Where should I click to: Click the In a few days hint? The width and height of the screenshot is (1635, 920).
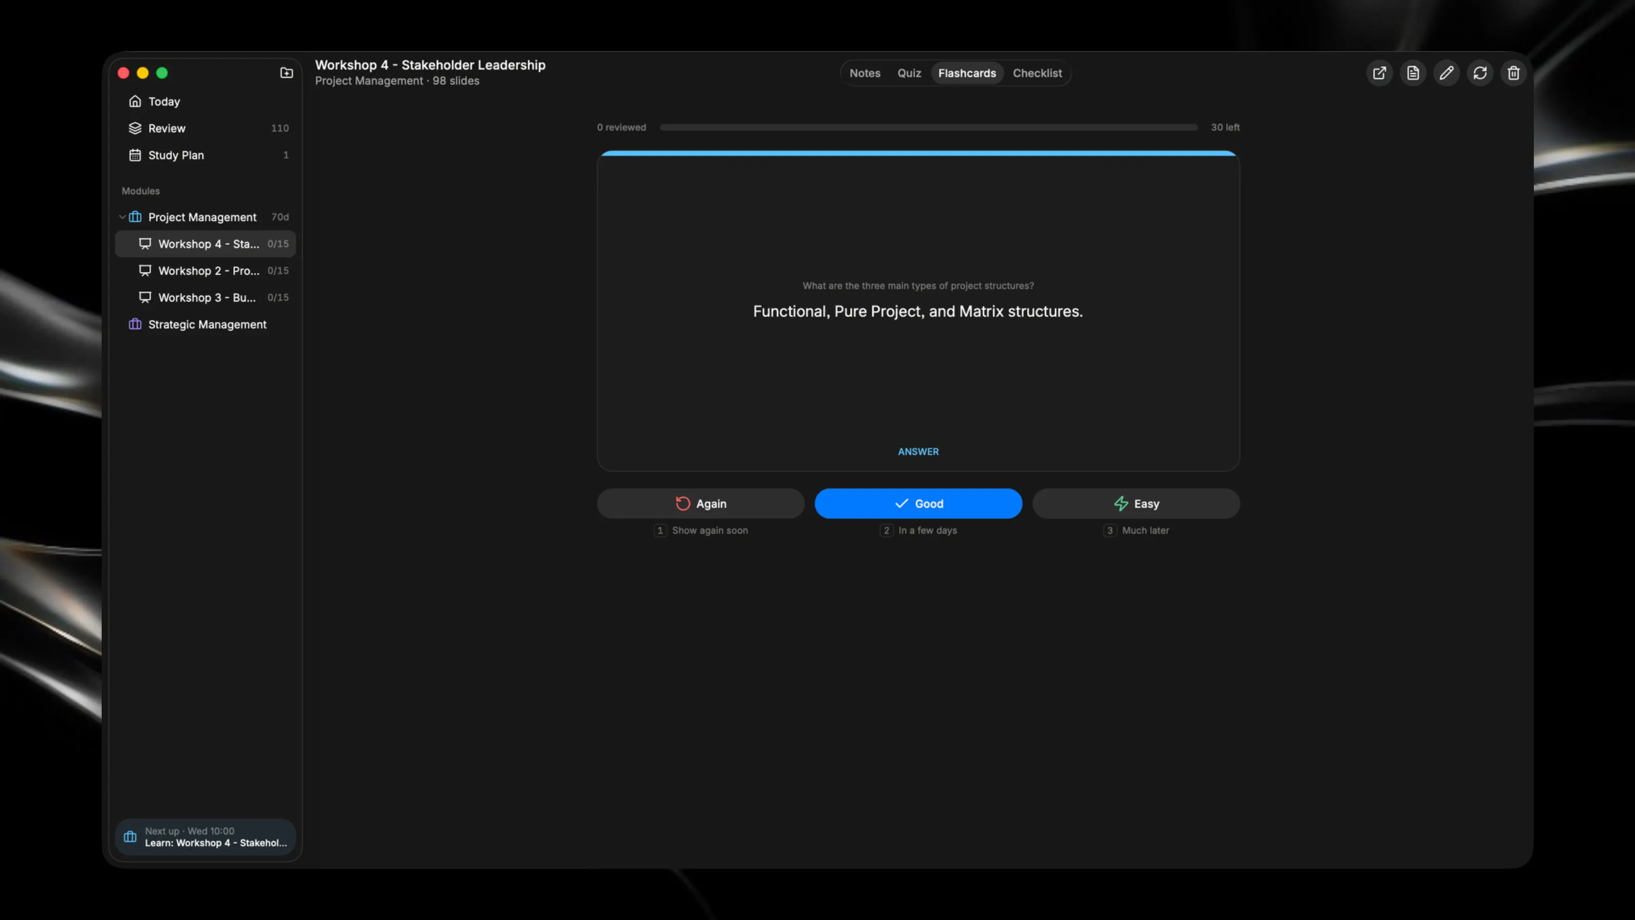[x=927, y=530]
